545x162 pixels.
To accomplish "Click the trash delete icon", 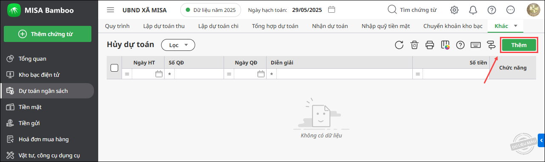I will 414,45.
